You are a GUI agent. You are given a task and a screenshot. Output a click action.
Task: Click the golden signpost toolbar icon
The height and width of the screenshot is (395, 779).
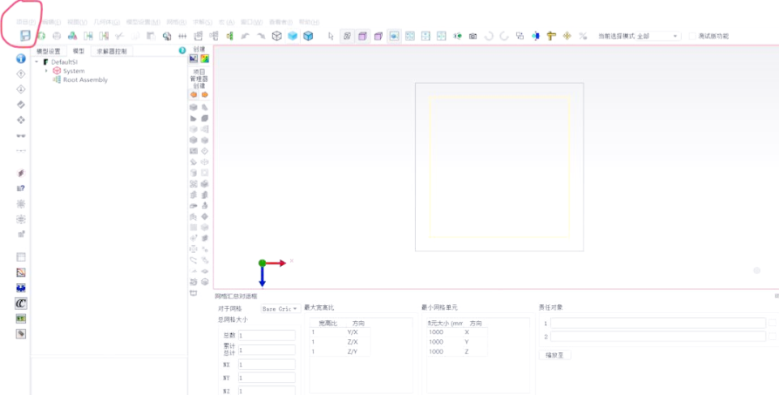tap(551, 36)
